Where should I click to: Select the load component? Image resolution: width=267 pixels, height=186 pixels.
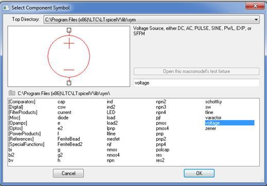pyautogui.click(x=111, y=118)
